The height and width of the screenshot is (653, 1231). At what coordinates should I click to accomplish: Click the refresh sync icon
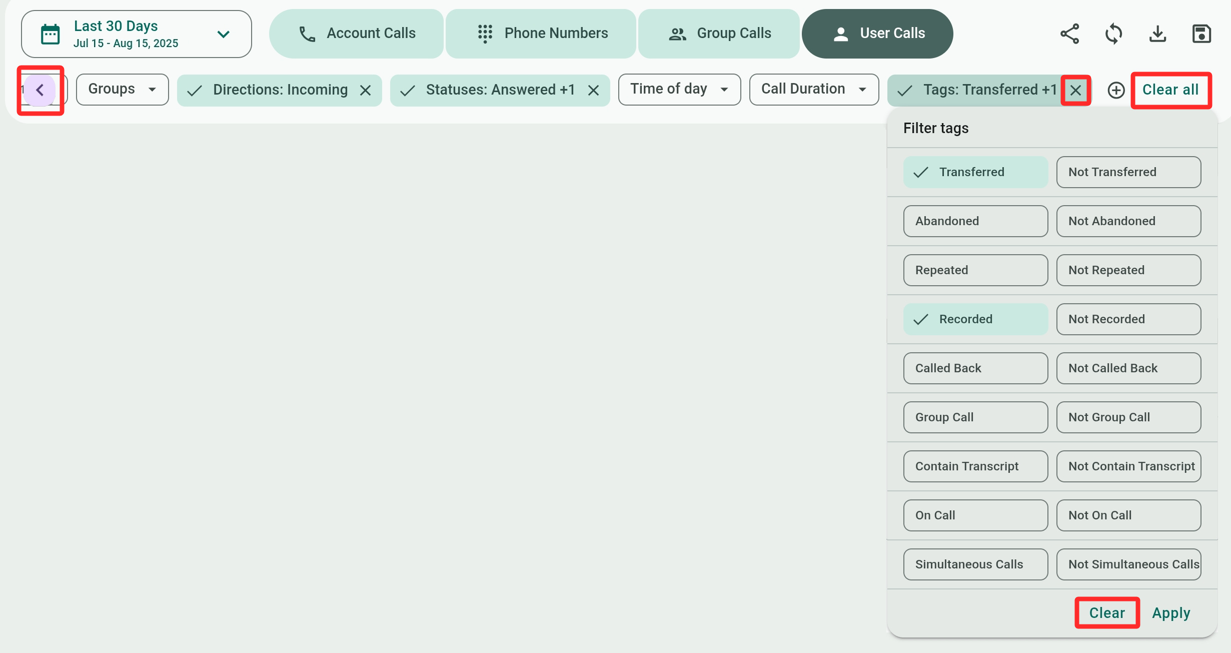[x=1113, y=34]
